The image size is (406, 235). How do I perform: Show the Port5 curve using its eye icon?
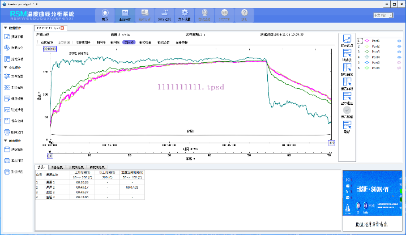399,62
